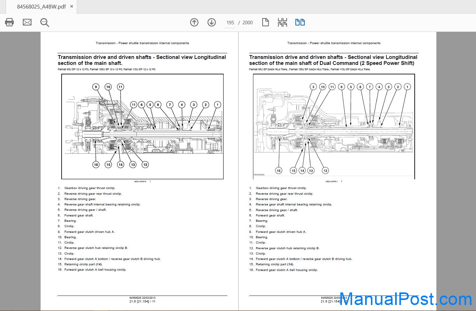The image size is (476, 311).
Task: Click callout 12 in right diagram
Action: [x=325, y=170]
